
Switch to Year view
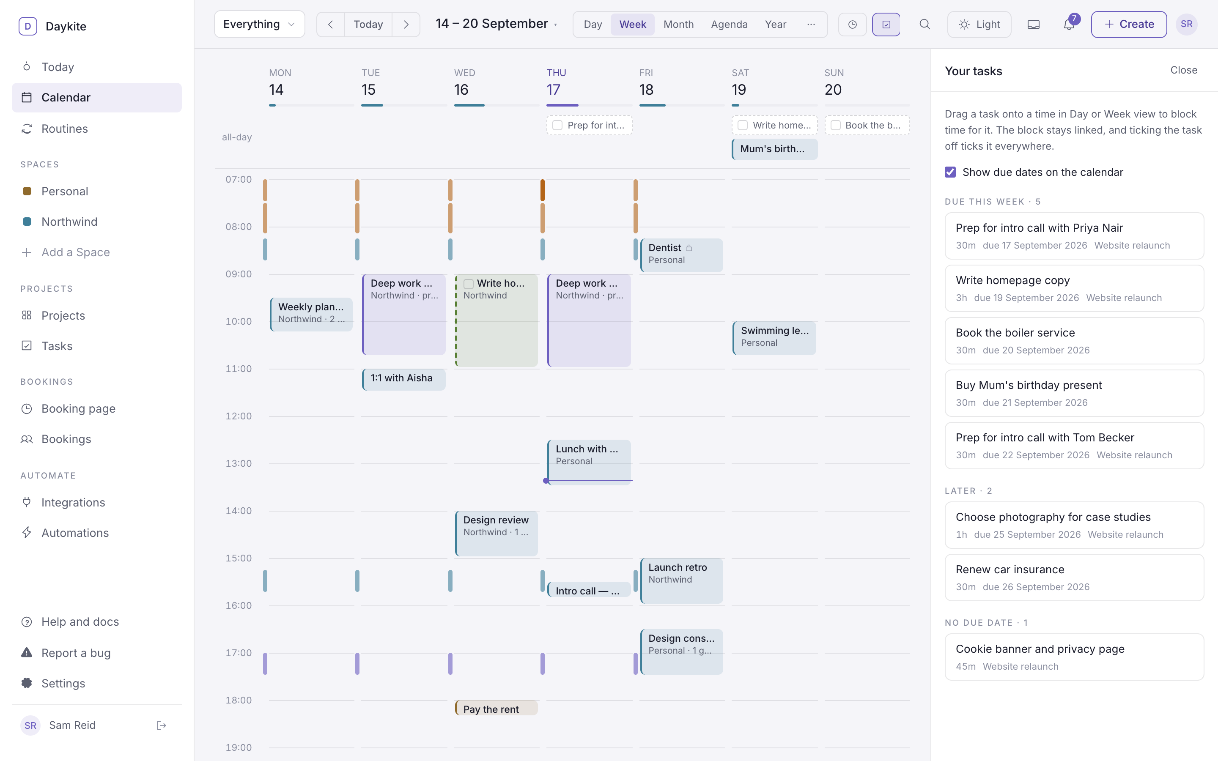pyautogui.click(x=775, y=24)
